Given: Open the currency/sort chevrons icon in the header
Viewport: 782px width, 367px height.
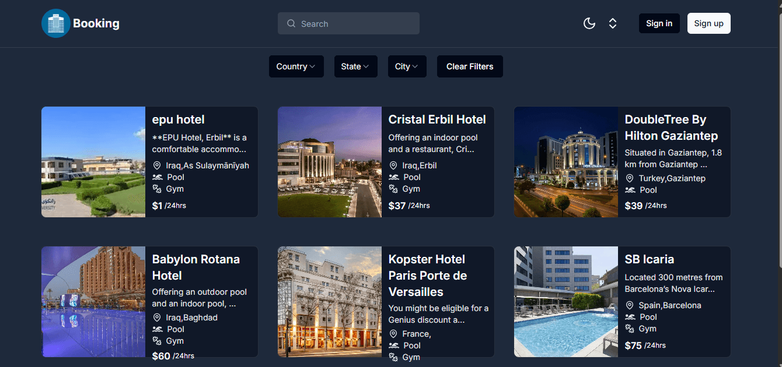Looking at the screenshot, I should click(x=613, y=23).
